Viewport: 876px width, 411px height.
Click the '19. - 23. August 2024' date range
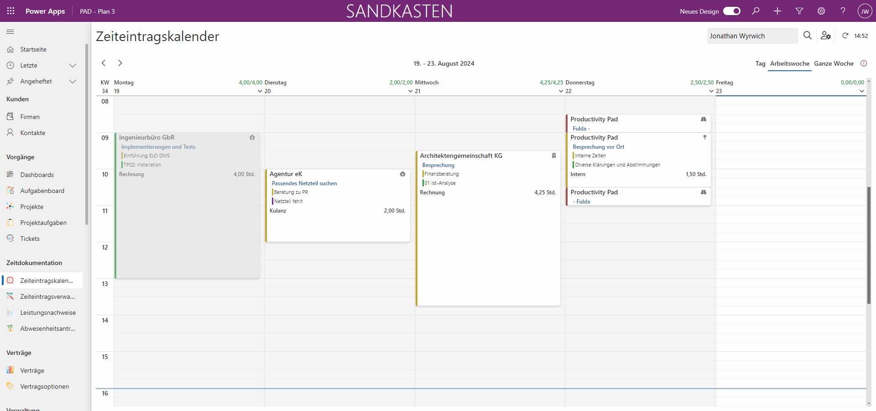point(443,63)
